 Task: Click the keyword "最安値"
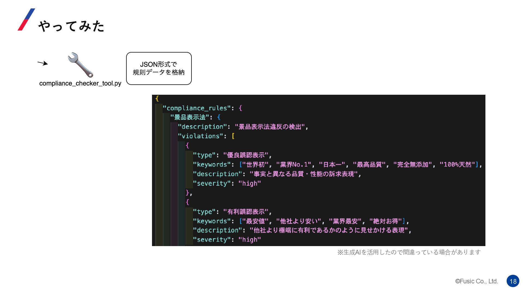tap(255, 221)
